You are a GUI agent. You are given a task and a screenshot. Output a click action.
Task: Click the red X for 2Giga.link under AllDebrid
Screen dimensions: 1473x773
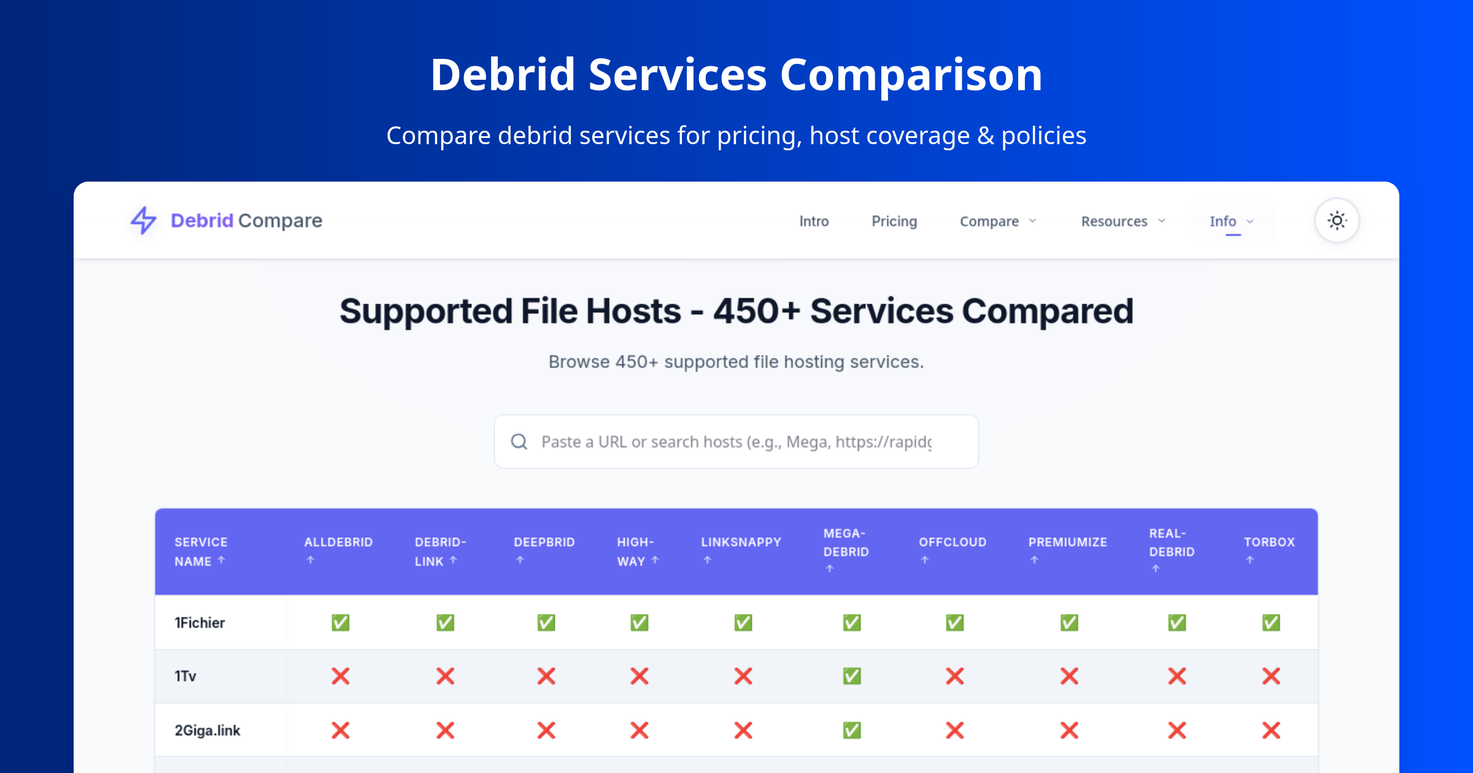pyautogui.click(x=340, y=730)
